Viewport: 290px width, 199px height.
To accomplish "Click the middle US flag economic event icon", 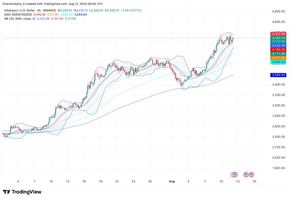I will (x=246, y=174).
